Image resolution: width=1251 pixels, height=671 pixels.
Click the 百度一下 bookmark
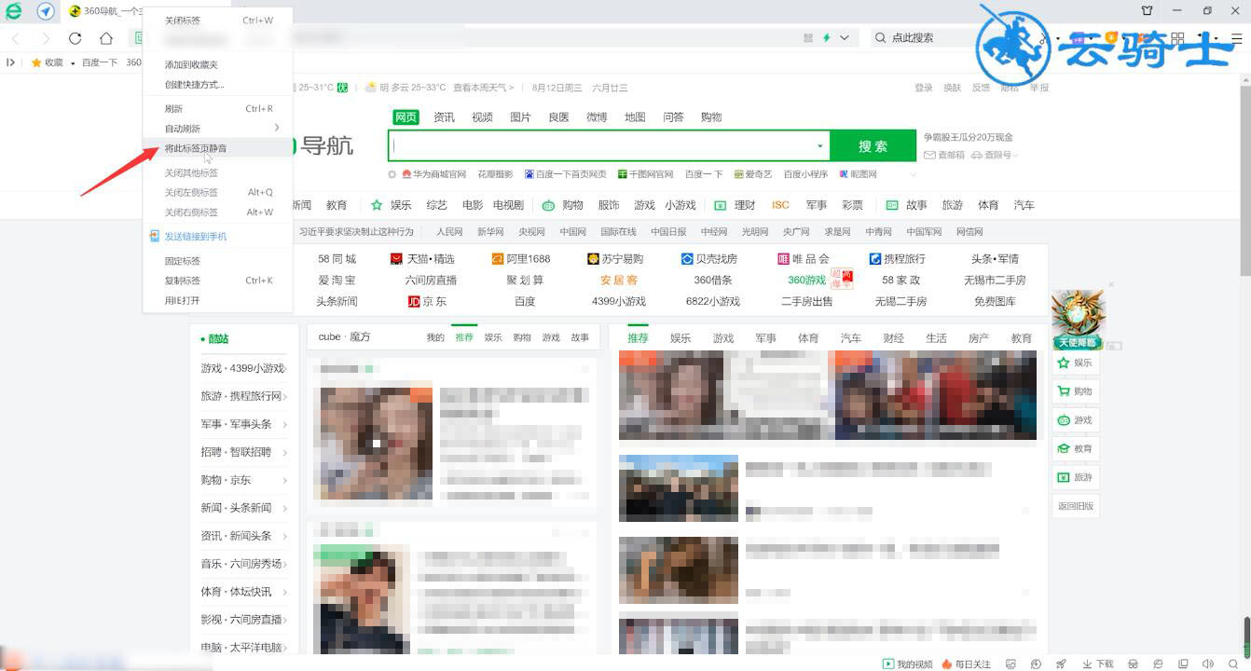tap(100, 62)
